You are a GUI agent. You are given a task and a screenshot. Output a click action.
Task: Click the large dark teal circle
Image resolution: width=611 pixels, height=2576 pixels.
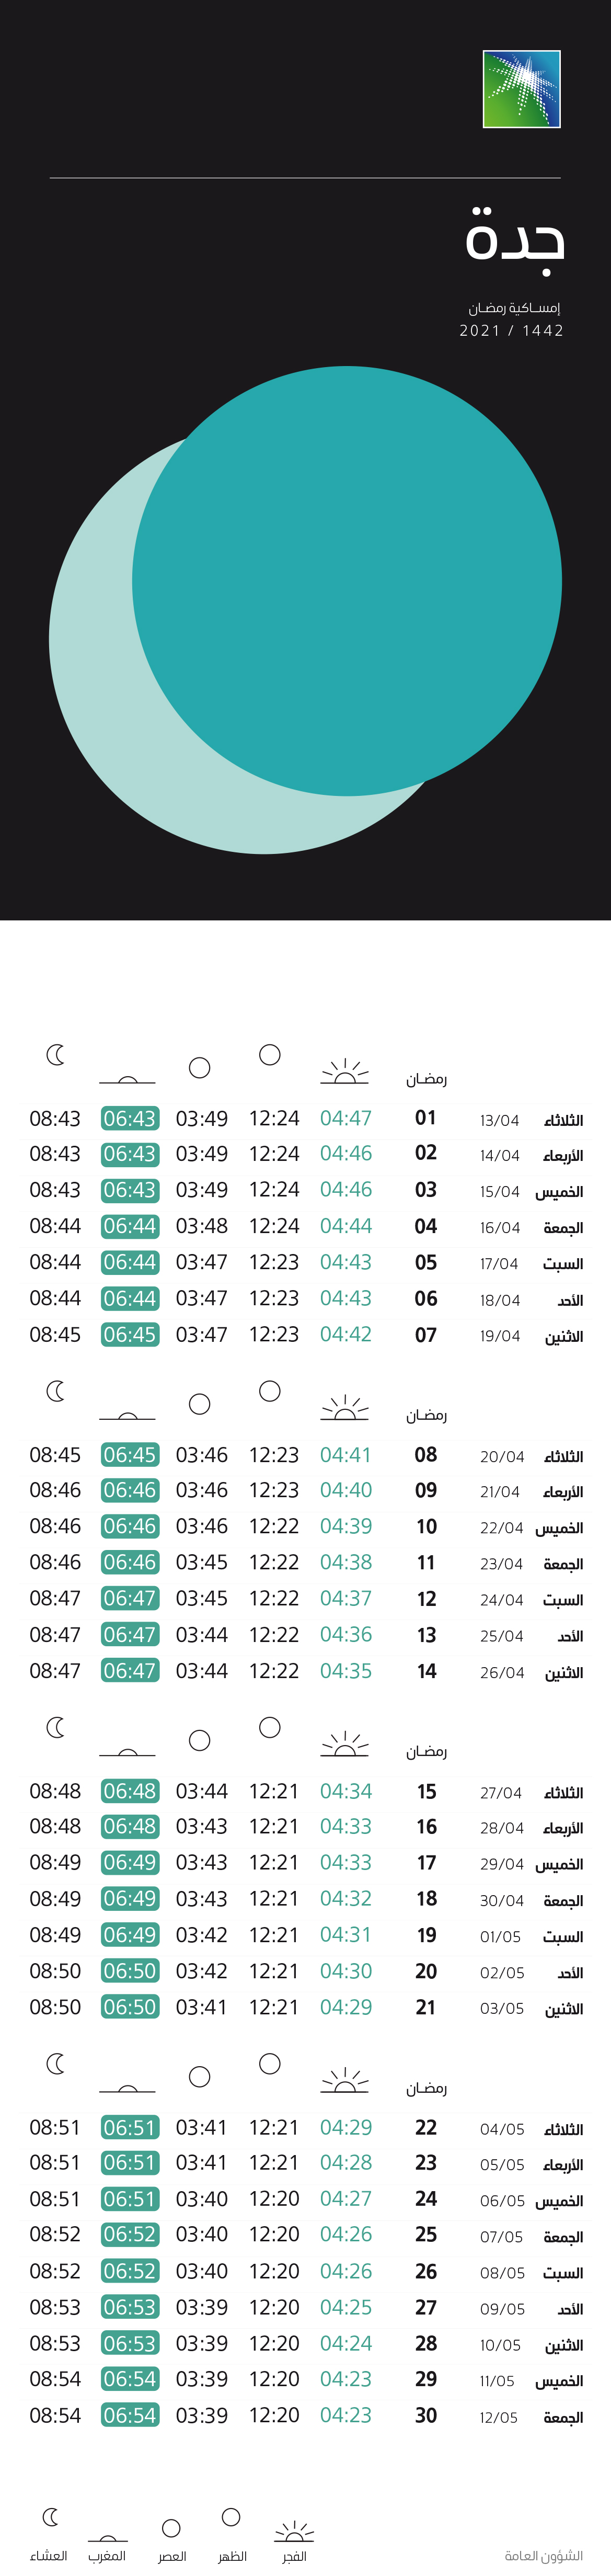coord(347,581)
